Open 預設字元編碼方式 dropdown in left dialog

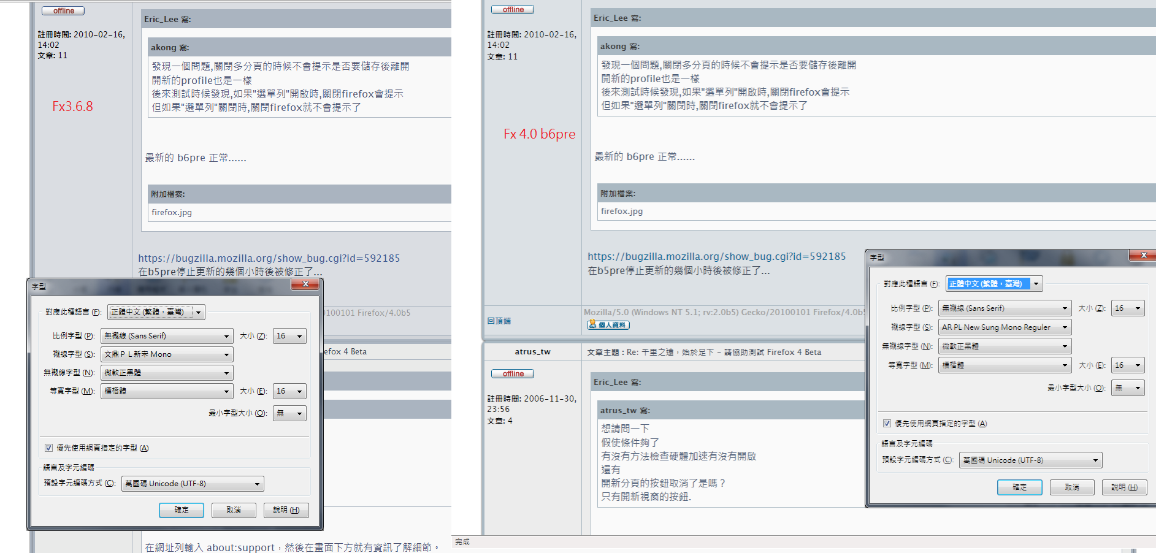click(193, 484)
